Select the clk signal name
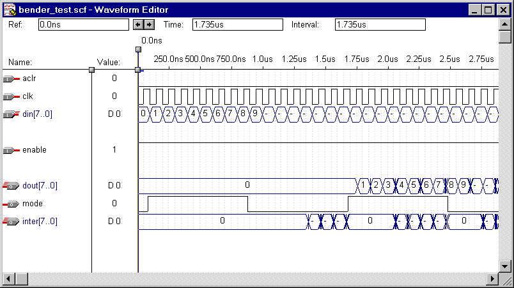The height and width of the screenshot is (288, 514). [x=27, y=96]
